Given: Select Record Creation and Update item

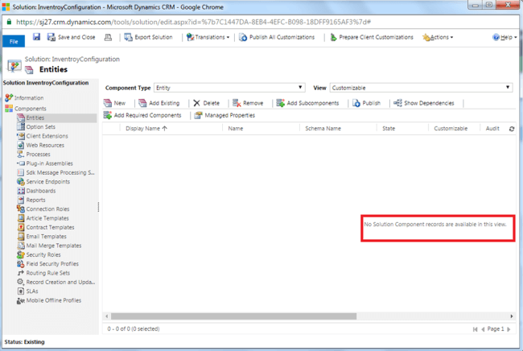Looking at the screenshot, I should point(56,282).
